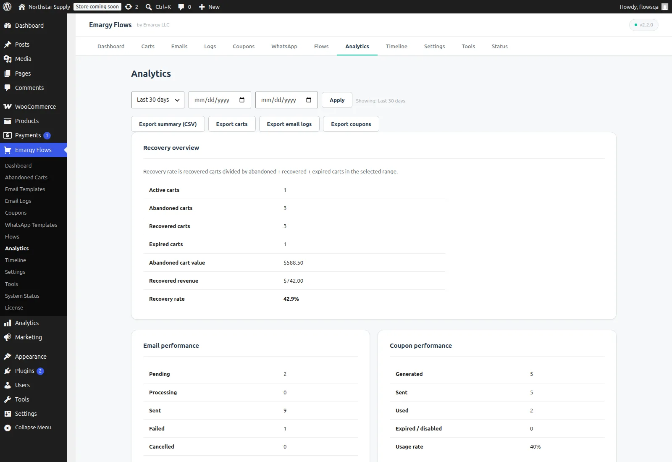Click the Tools wrench icon
672x462 pixels.
click(8, 399)
